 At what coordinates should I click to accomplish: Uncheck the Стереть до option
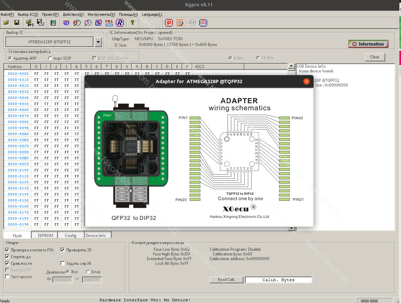[7, 257]
